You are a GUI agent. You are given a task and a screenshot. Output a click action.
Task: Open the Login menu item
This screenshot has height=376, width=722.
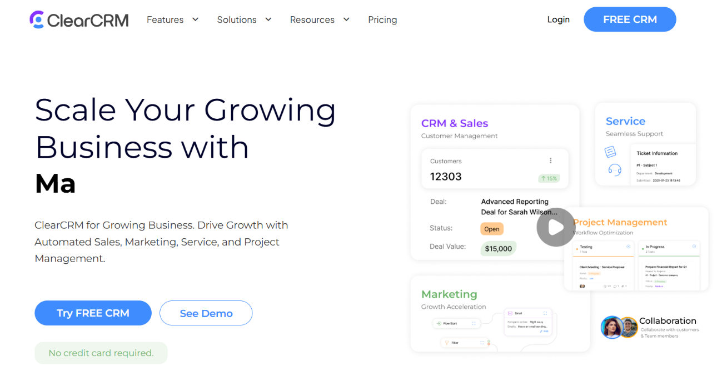(558, 19)
